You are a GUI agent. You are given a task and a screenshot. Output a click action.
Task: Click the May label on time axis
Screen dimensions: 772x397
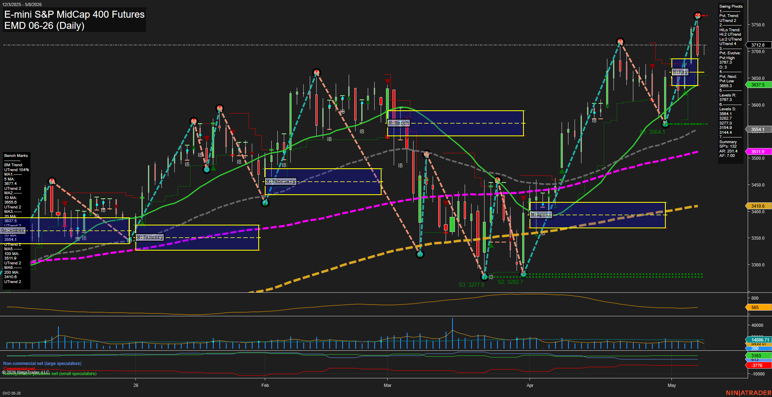pyautogui.click(x=672, y=385)
